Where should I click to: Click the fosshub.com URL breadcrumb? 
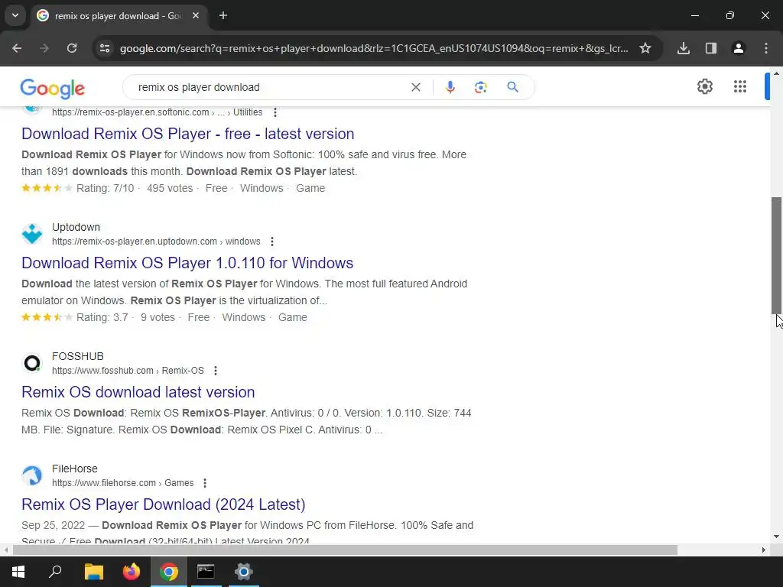pyautogui.click(x=128, y=371)
